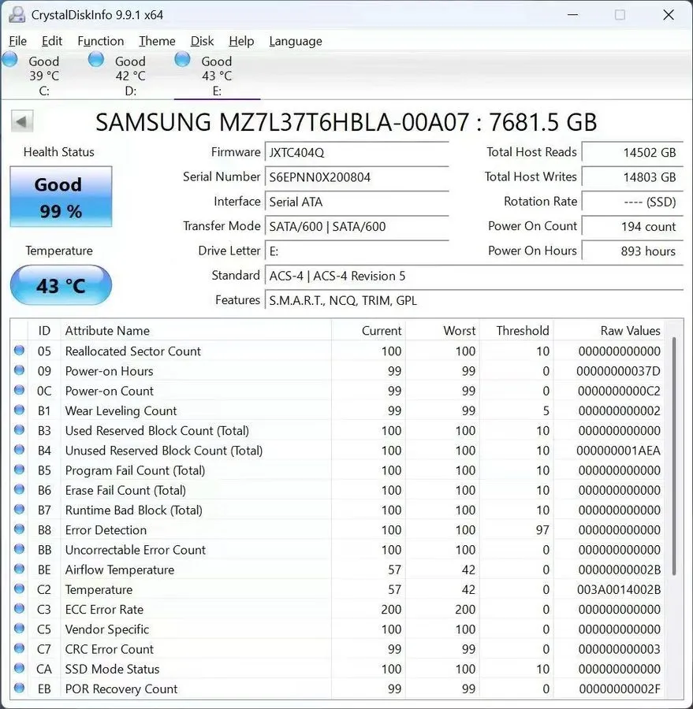The height and width of the screenshot is (709, 693).
Task: Click status dot for Error Detection row
Action: coord(19,529)
